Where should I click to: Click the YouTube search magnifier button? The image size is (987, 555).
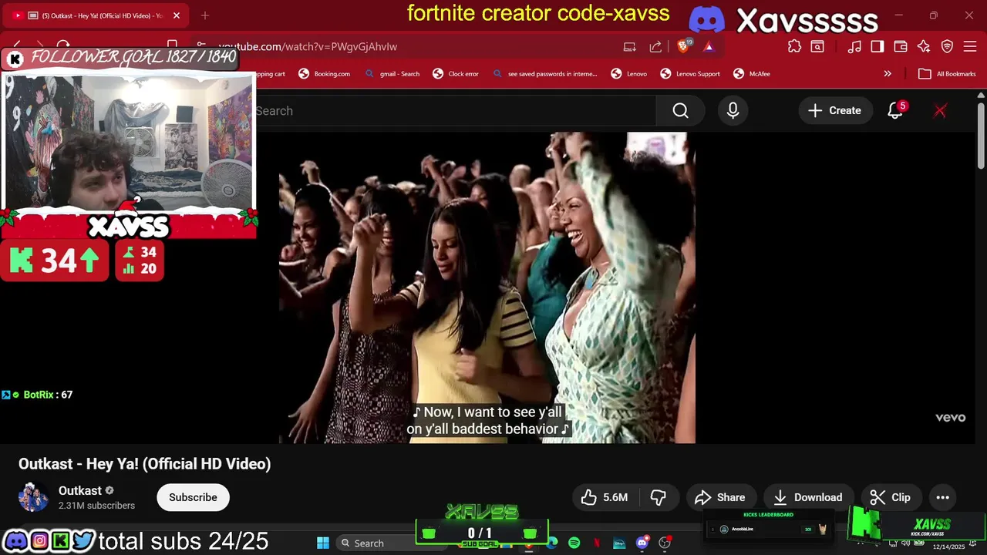tap(680, 111)
